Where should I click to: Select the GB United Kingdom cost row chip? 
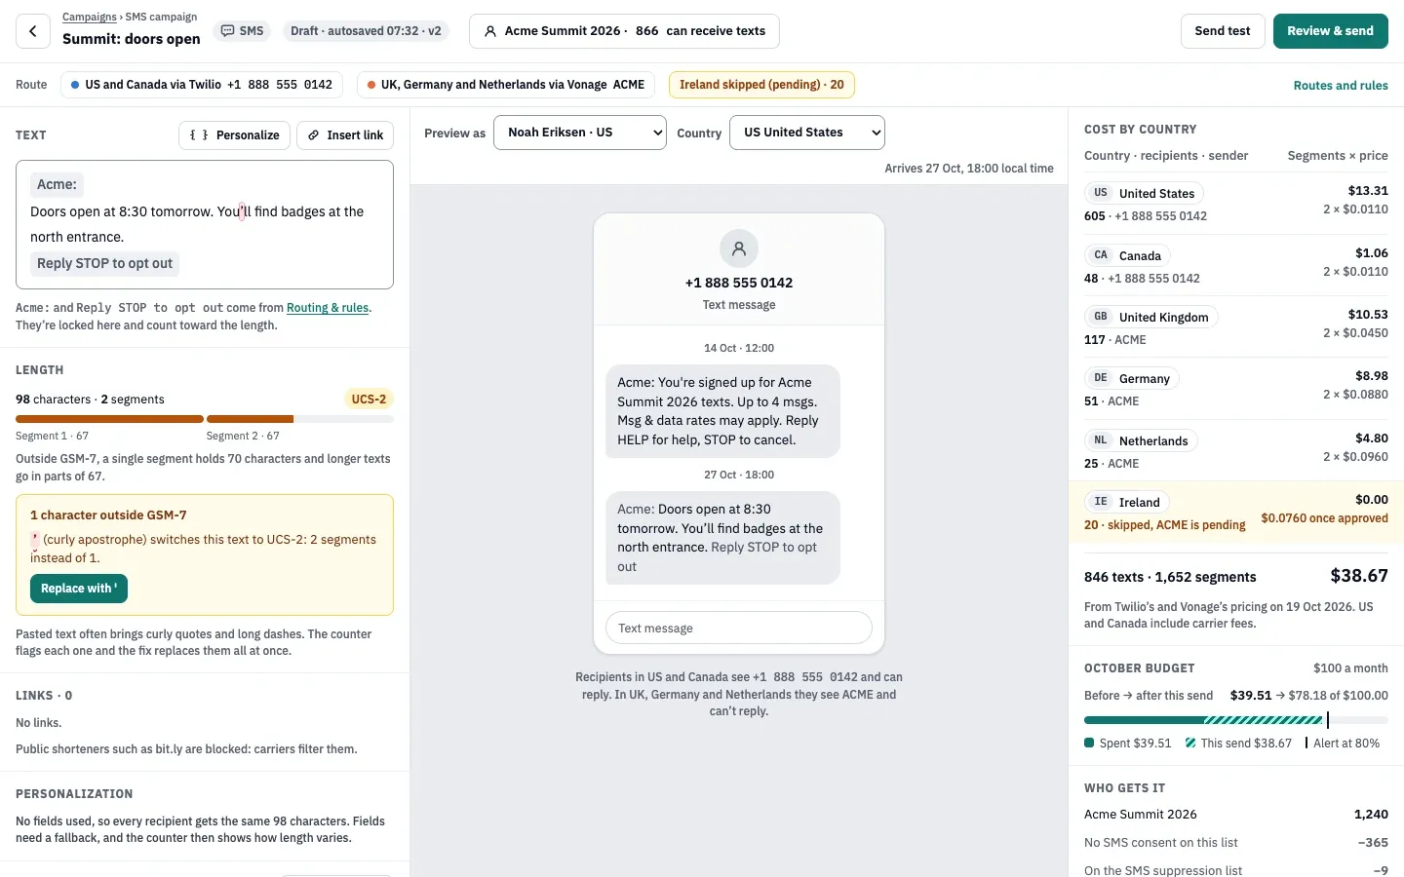tap(1151, 317)
